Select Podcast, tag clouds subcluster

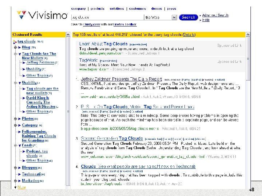37,153
